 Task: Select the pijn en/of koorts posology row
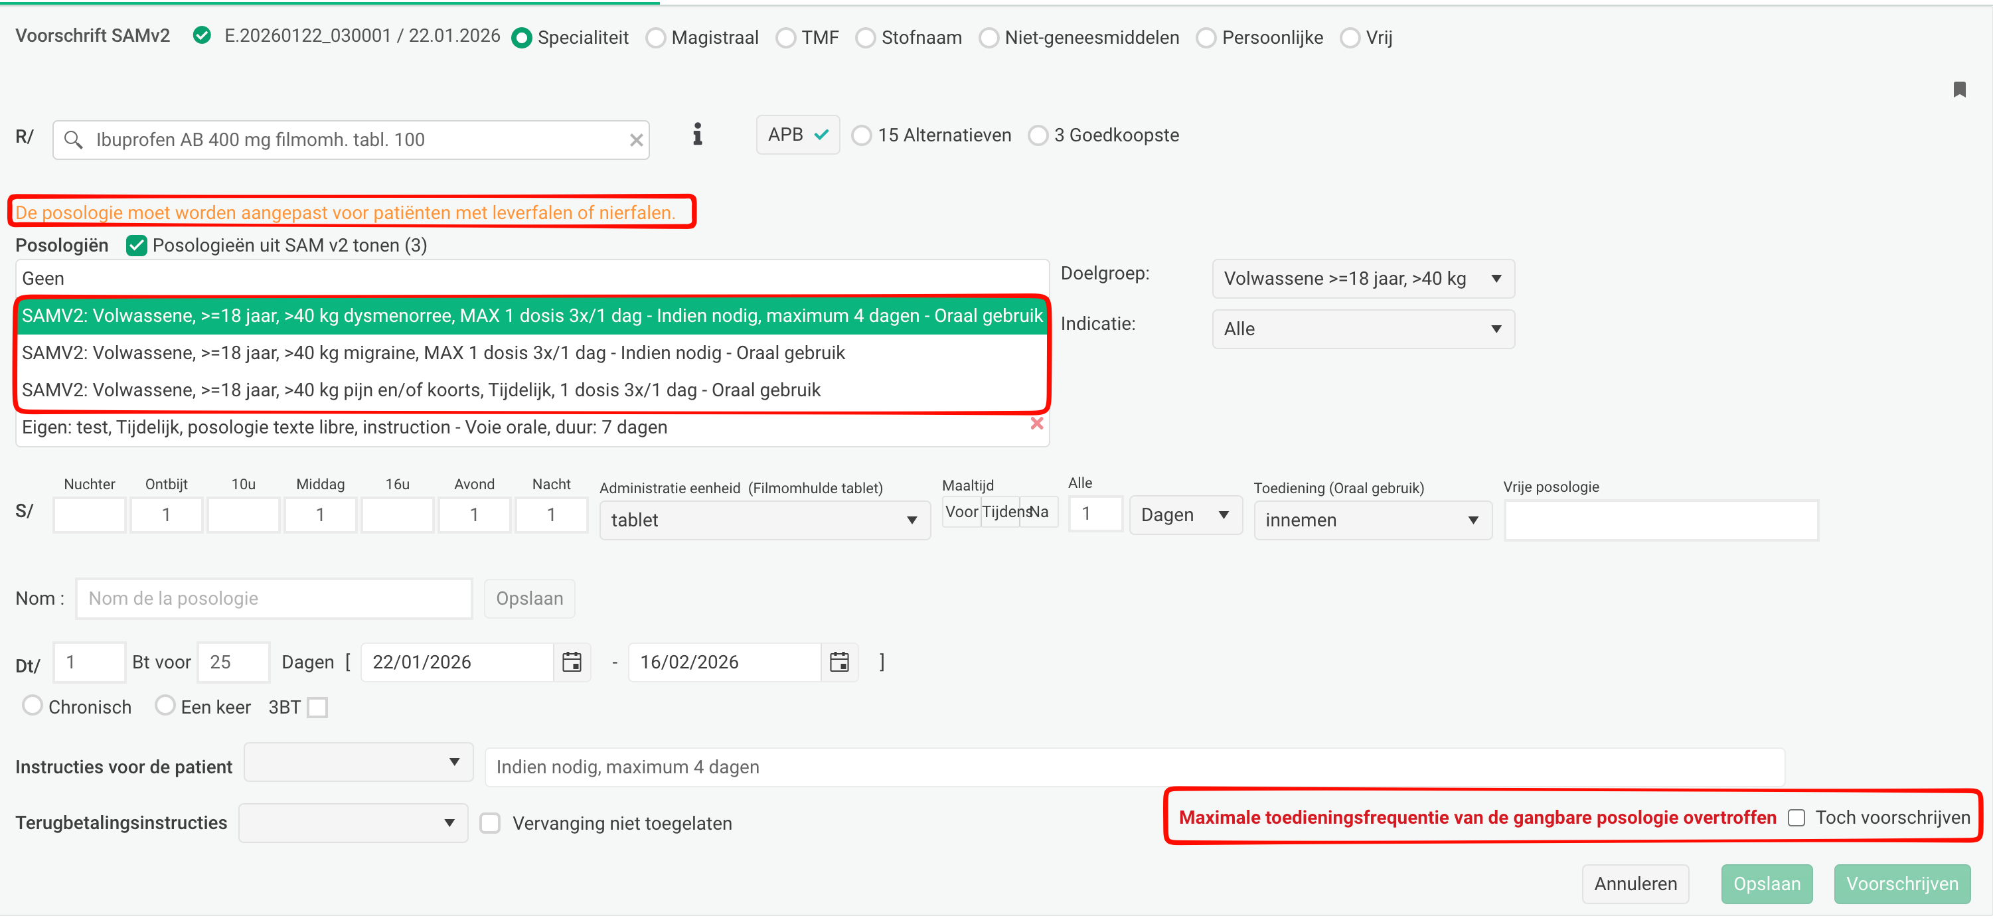[x=421, y=390]
